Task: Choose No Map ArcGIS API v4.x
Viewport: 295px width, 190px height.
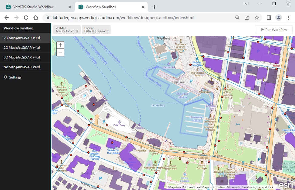Action: [22, 67]
